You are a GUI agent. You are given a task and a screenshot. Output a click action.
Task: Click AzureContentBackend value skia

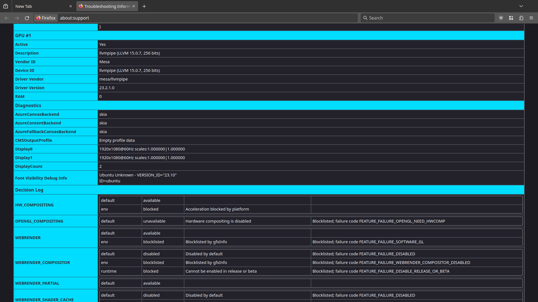pyautogui.click(x=103, y=123)
